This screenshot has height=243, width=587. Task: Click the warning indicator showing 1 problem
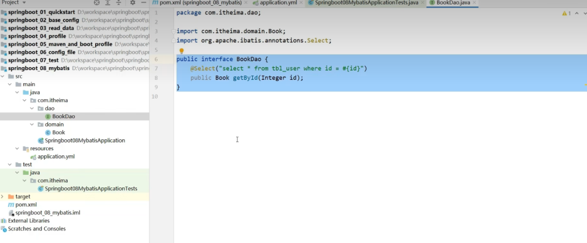[x=566, y=13]
